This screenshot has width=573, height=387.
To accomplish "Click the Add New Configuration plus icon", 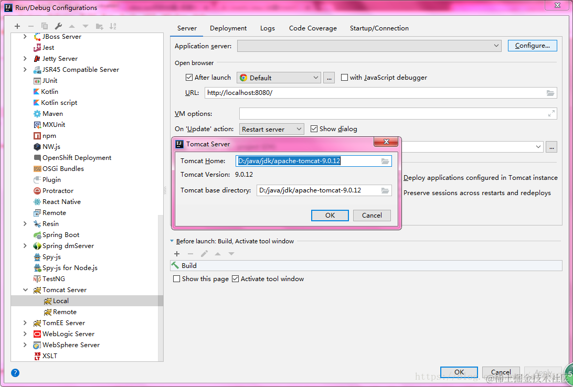I will pos(17,26).
